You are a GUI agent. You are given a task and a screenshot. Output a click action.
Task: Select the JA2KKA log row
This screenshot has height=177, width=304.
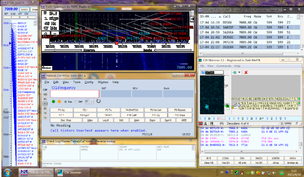(249, 32)
